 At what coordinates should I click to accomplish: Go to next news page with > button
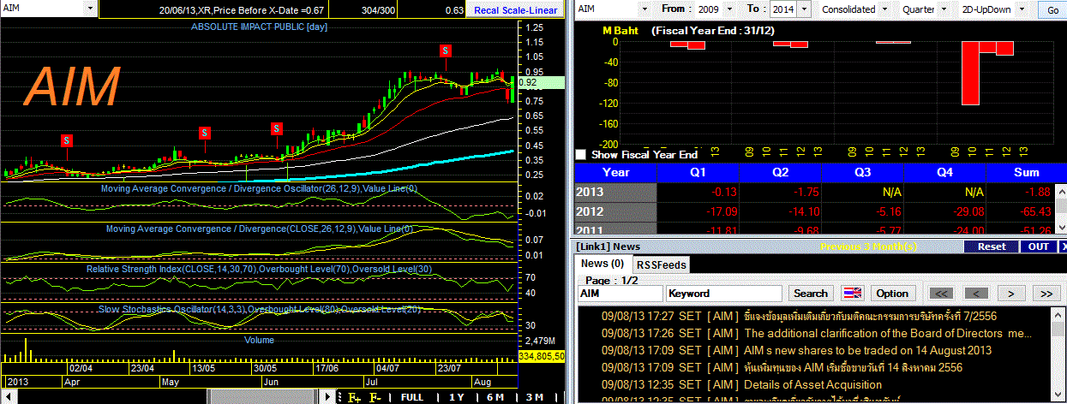click(x=1011, y=293)
